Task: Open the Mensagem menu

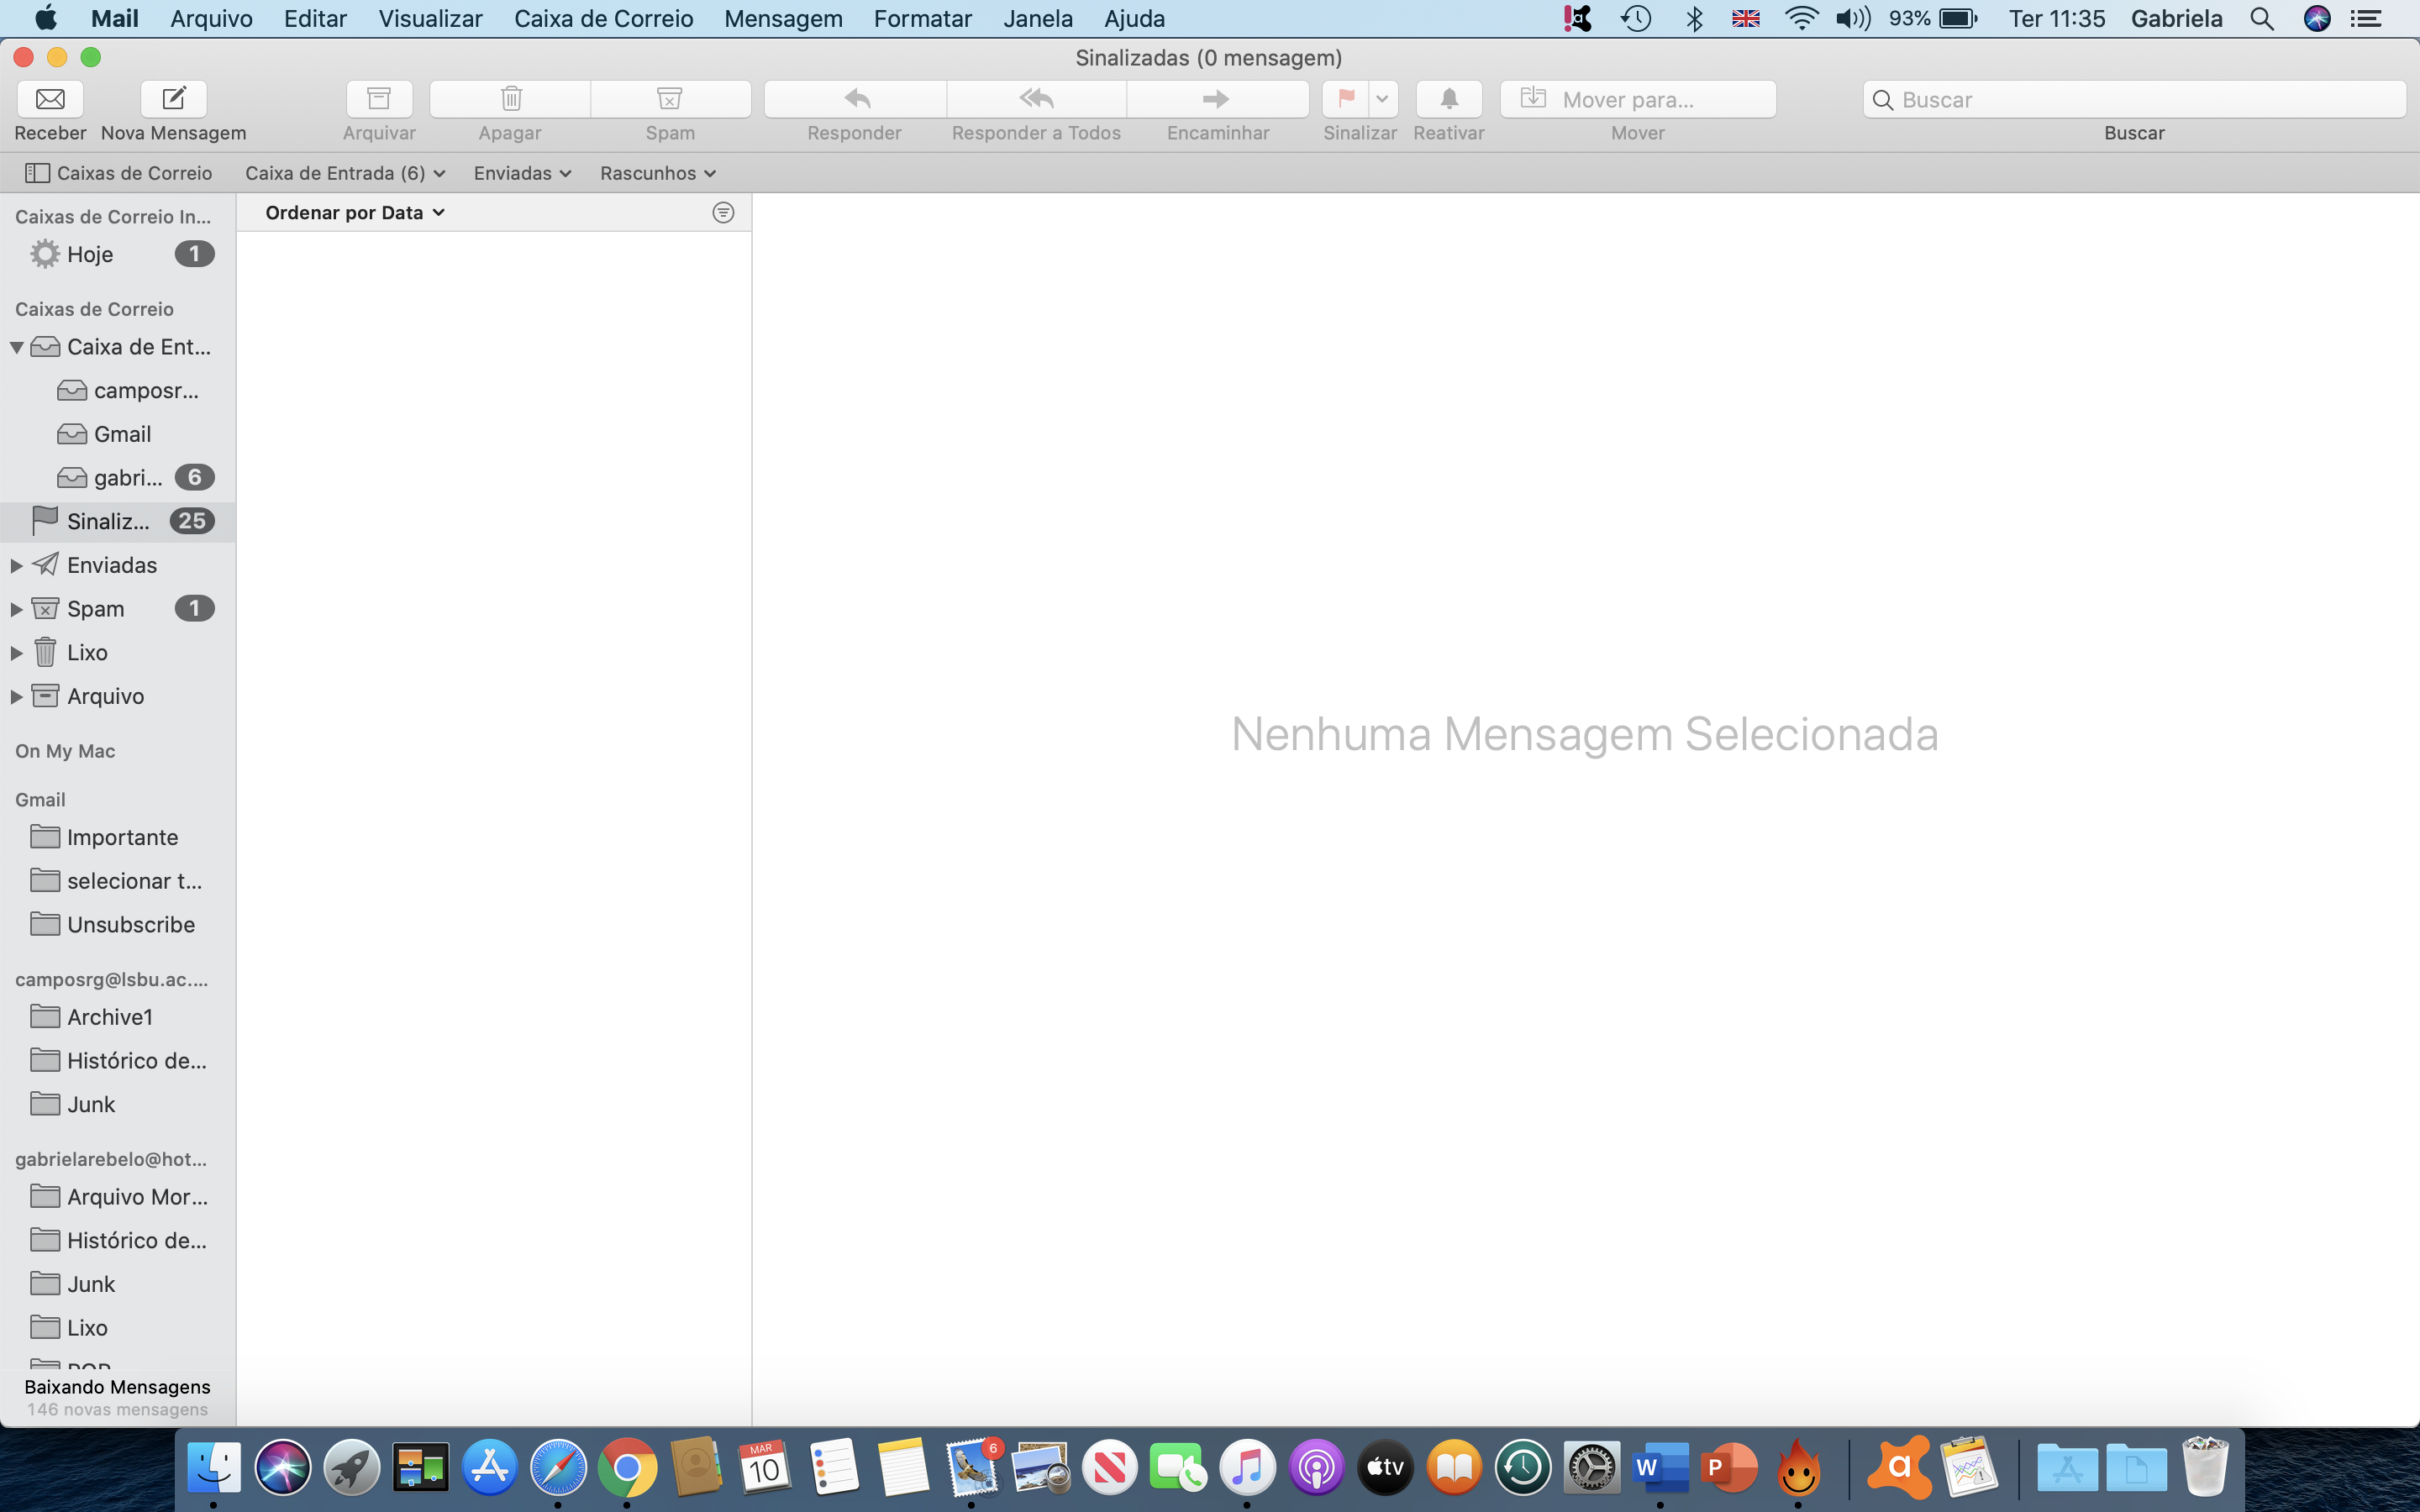Action: (x=782, y=18)
